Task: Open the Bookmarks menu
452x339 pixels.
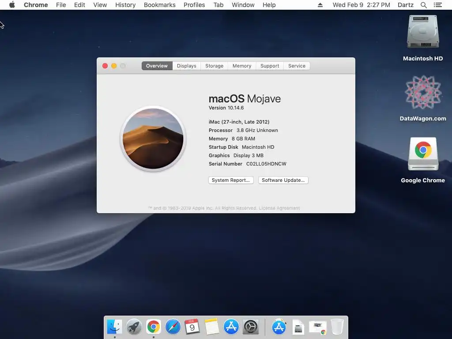Action: coord(160,5)
